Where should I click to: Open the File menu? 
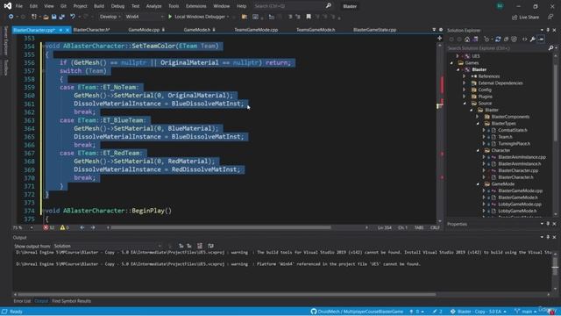[19, 6]
